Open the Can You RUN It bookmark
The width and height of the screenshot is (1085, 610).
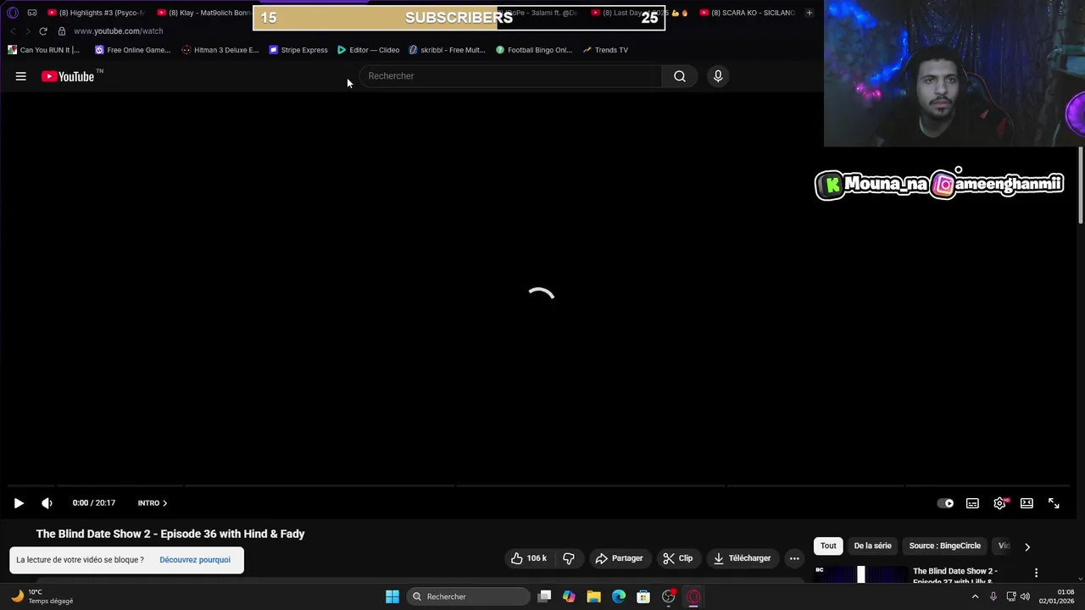pos(43,50)
